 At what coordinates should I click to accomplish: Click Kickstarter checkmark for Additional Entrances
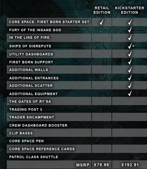click(130, 77)
